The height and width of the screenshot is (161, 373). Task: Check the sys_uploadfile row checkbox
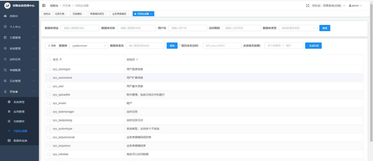click(x=48, y=95)
